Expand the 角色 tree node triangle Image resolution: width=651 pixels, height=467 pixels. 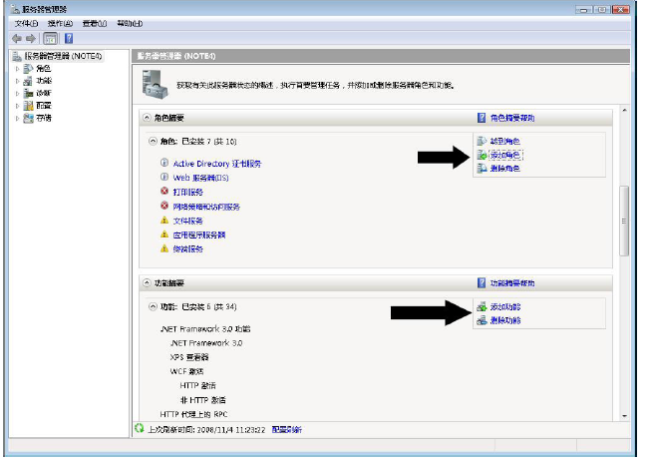[17, 69]
